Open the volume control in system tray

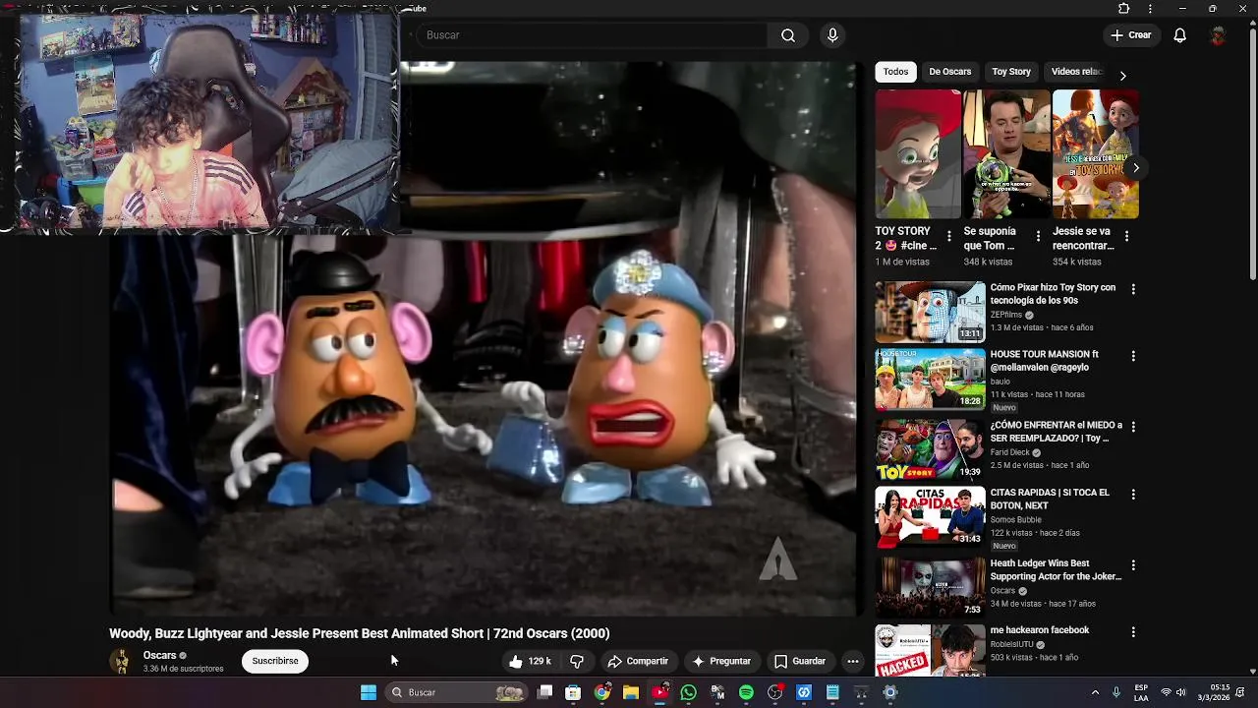point(1180,692)
